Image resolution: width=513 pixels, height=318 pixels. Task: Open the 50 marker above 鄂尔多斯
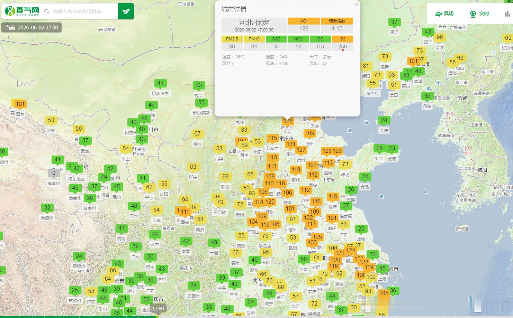pyautogui.click(x=201, y=103)
